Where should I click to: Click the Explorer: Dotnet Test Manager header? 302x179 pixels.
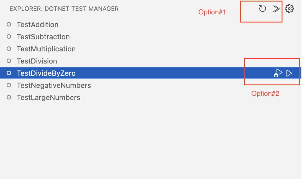coord(64,9)
